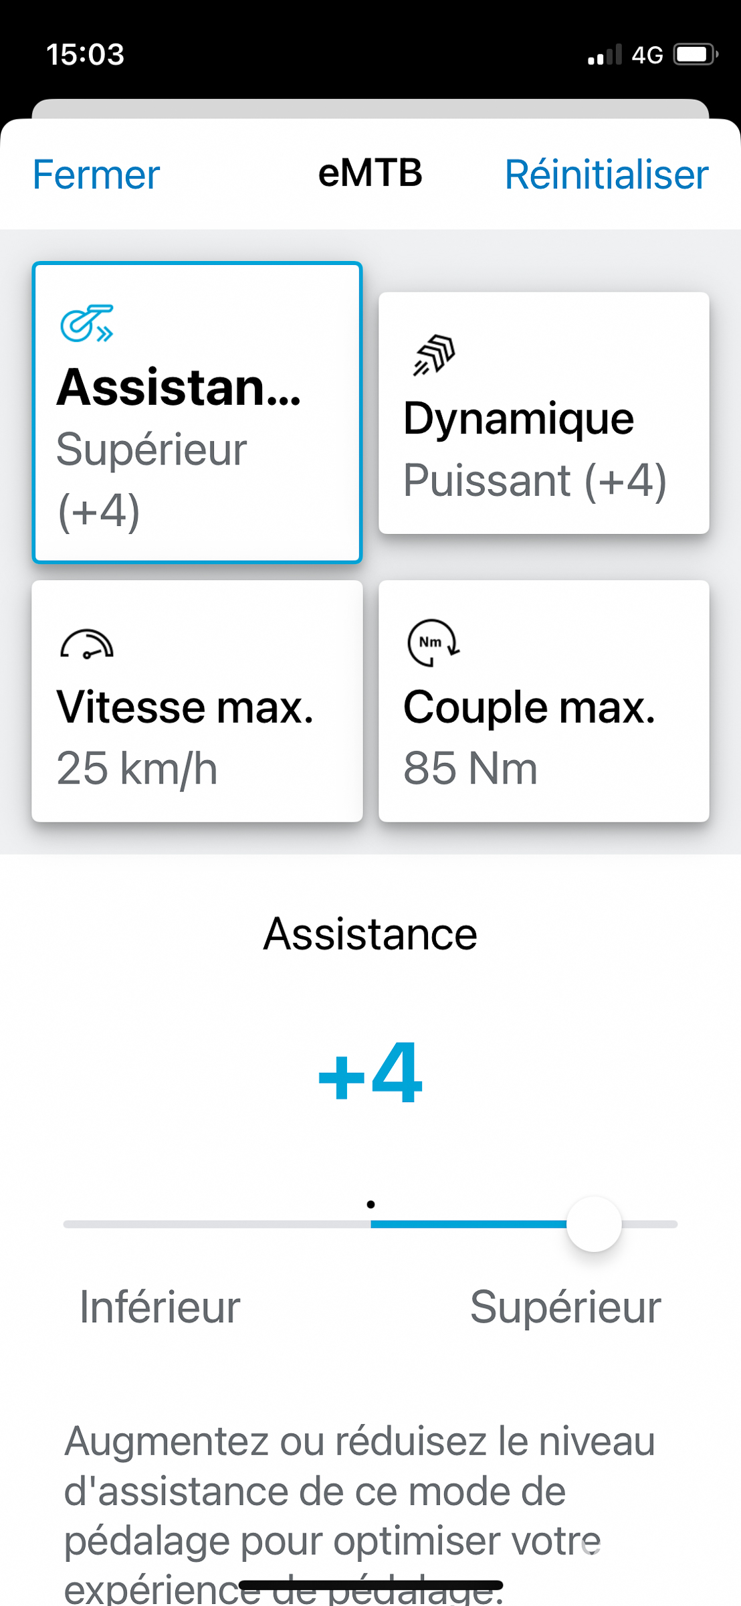The height and width of the screenshot is (1606, 741).
Task: Tap the Nm torque icon
Action: coord(433,643)
